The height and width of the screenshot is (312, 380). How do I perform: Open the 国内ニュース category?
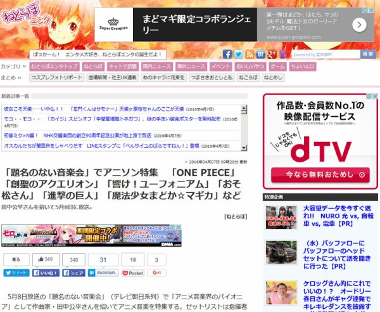point(157,67)
